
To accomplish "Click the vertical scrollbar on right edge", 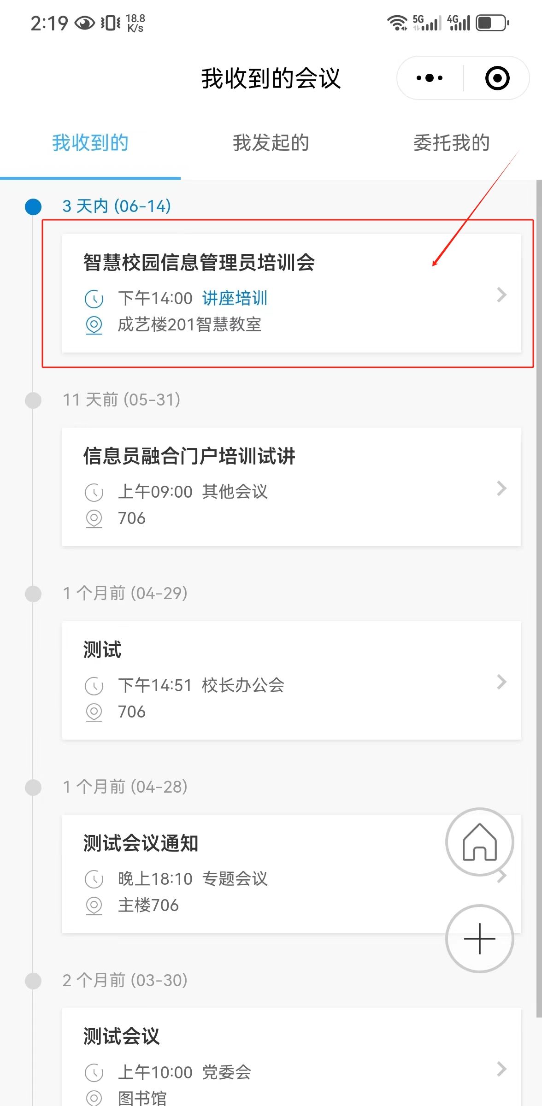I will [539, 599].
